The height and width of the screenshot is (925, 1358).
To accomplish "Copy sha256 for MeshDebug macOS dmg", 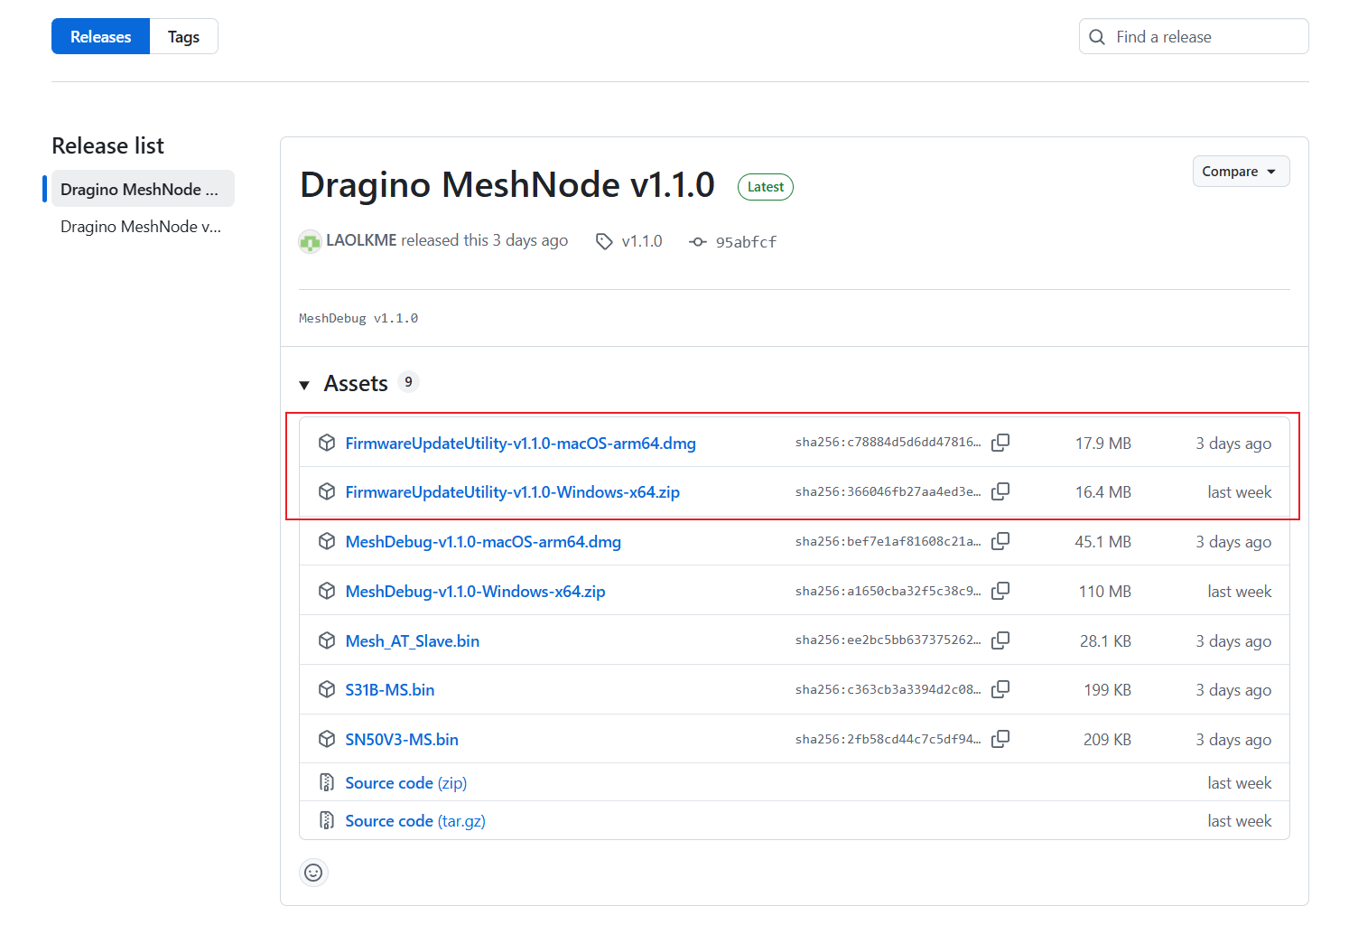I will [x=1000, y=541].
